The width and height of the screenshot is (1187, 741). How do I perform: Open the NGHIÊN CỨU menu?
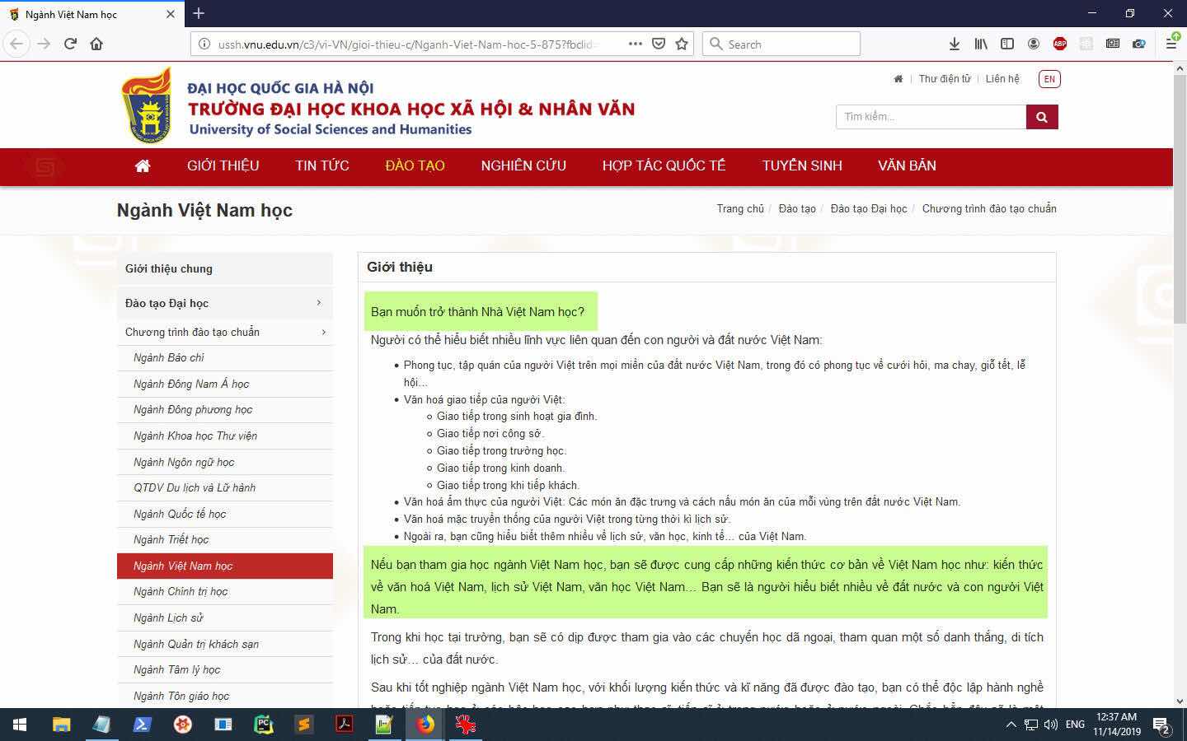click(523, 165)
